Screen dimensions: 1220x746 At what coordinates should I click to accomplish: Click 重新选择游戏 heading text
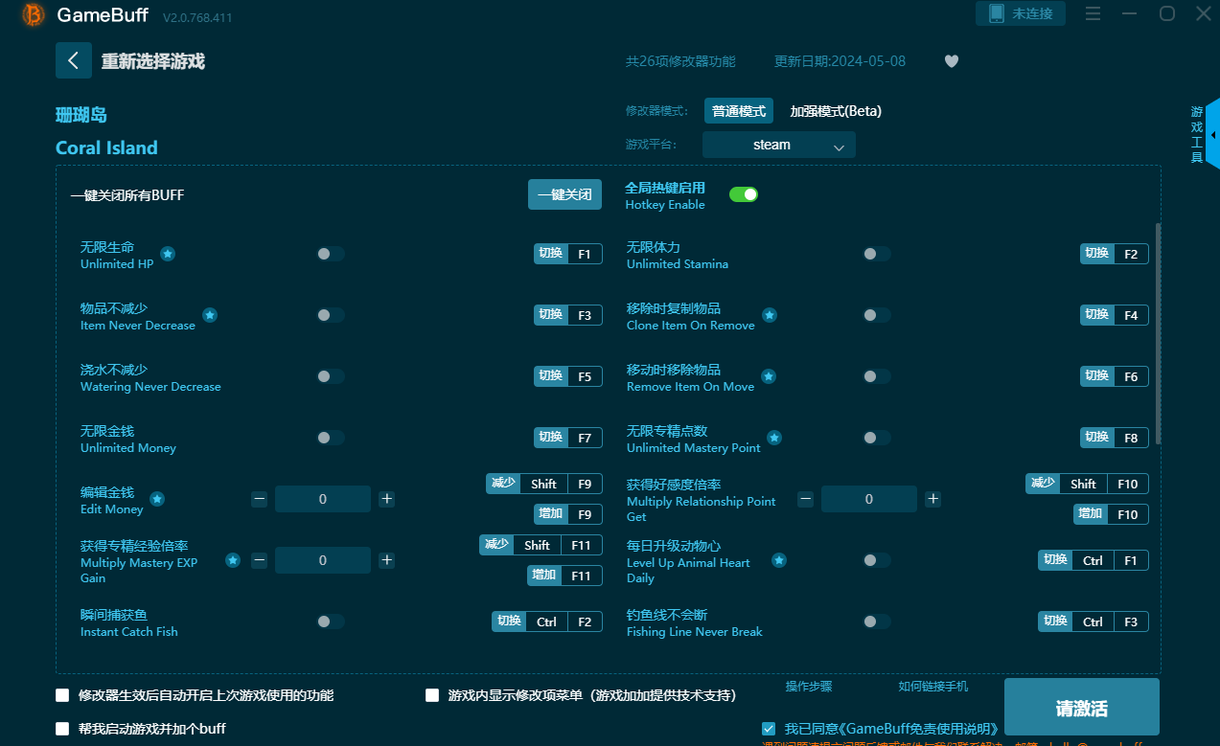[x=153, y=61]
